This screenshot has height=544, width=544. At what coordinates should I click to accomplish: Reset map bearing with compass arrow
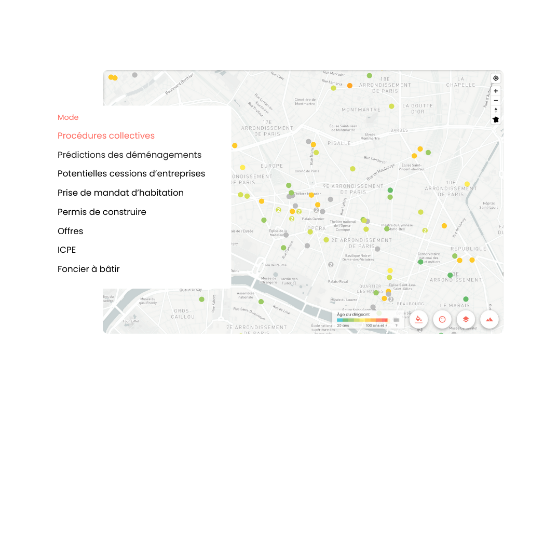pyautogui.click(x=496, y=110)
